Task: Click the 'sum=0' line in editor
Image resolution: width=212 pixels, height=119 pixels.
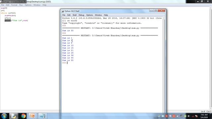Action: click(4, 8)
